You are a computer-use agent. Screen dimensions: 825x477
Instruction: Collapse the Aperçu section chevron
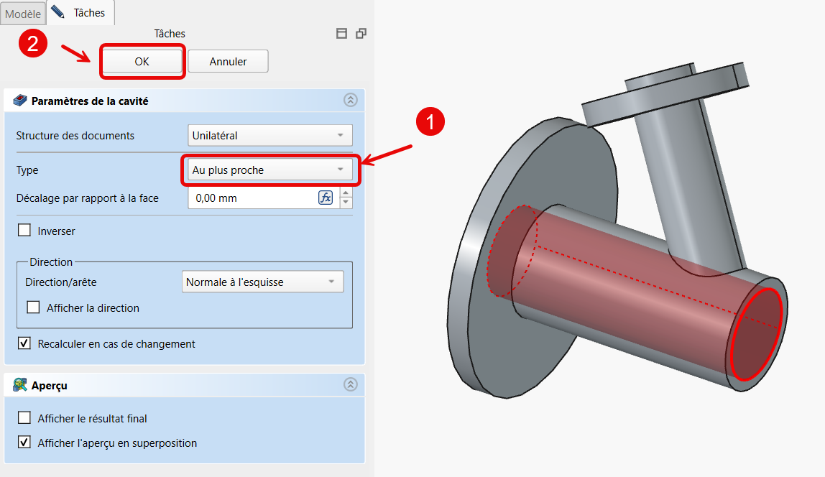(x=350, y=385)
